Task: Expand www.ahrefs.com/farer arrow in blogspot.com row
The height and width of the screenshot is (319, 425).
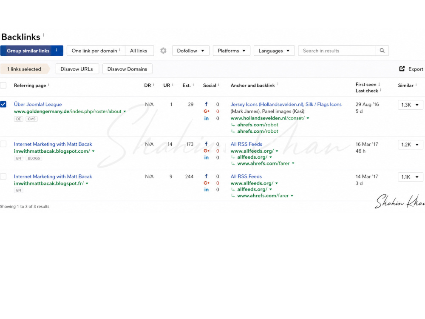Action: (x=293, y=163)
